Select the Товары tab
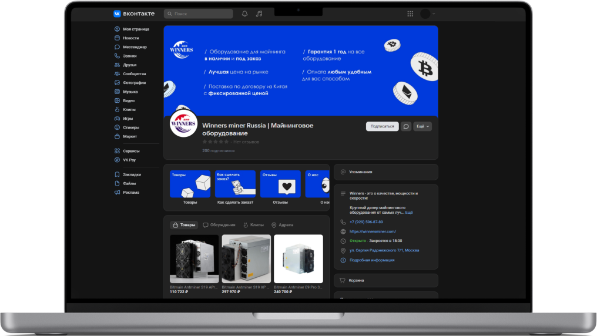The image size is (597, 336). [184, 225]
